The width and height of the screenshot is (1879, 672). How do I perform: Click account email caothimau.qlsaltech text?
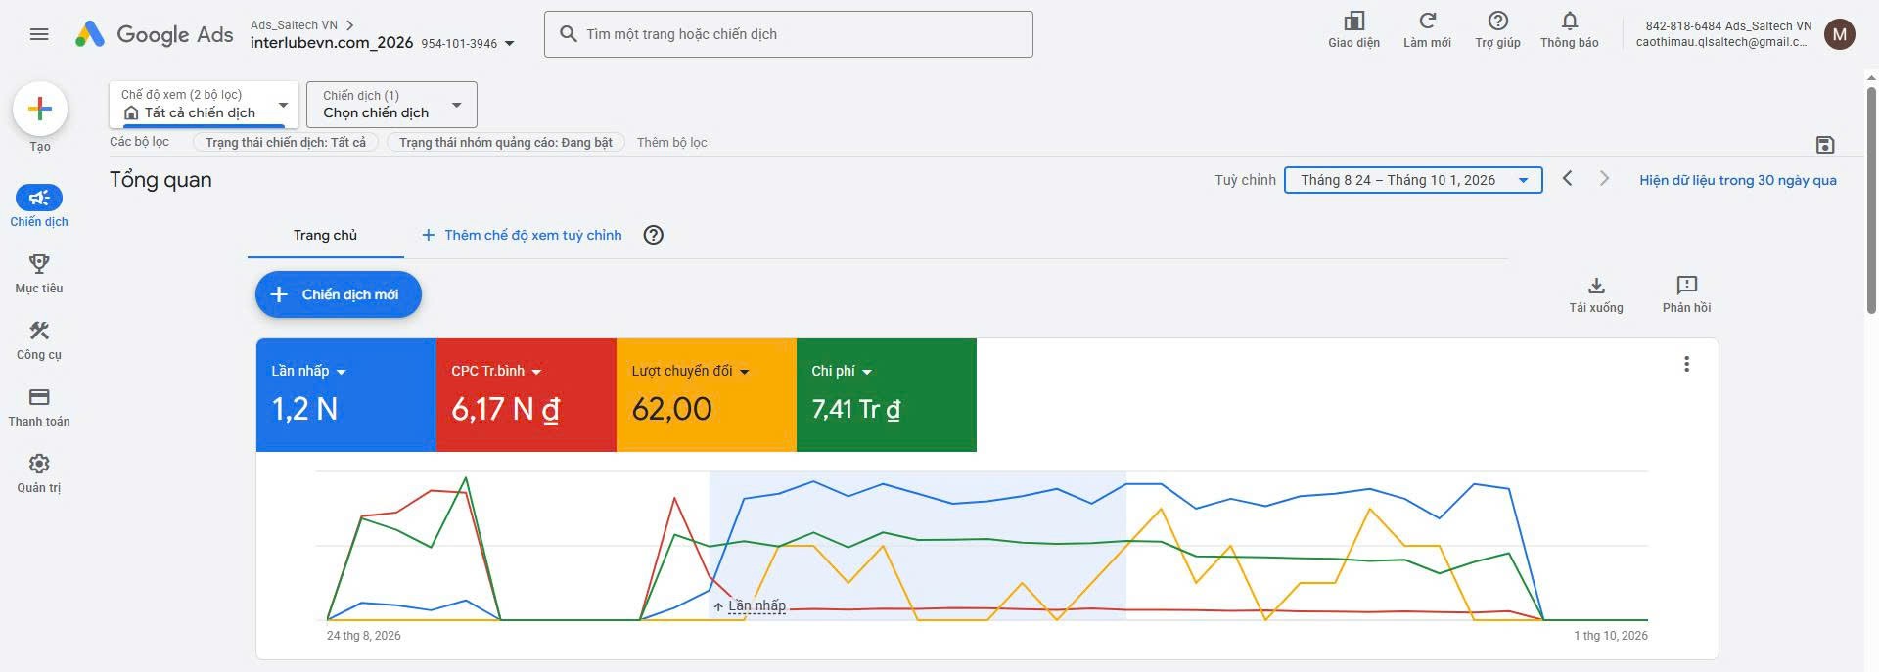tap(1721, 42)
